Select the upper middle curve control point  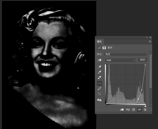142,90
